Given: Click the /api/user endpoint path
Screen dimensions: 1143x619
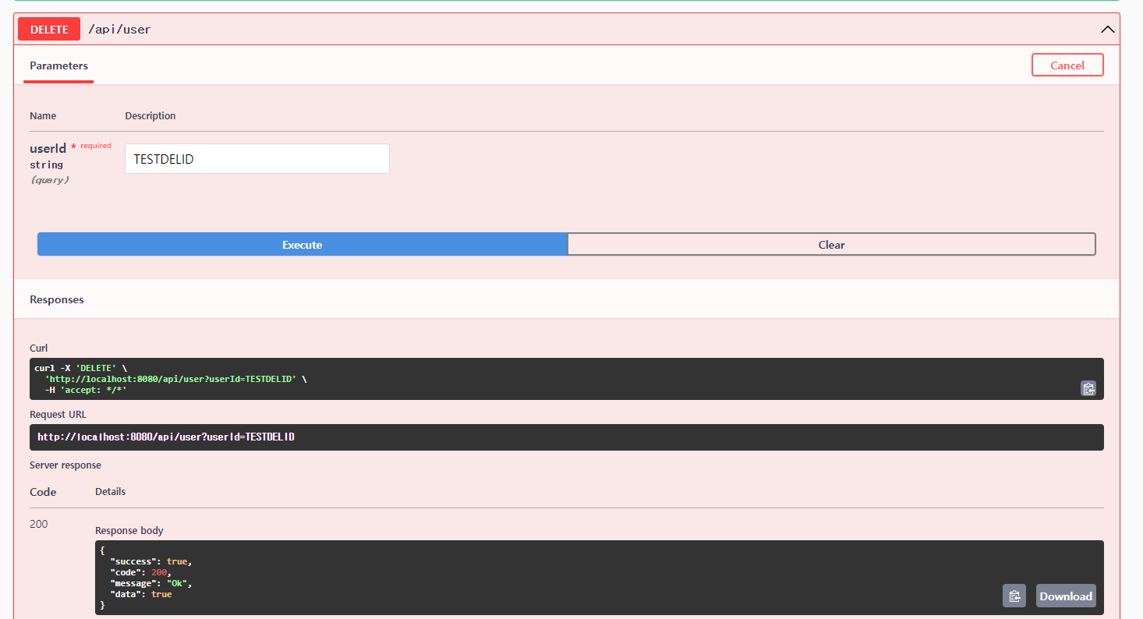Looking at the screenshot, I should [119, 30].
